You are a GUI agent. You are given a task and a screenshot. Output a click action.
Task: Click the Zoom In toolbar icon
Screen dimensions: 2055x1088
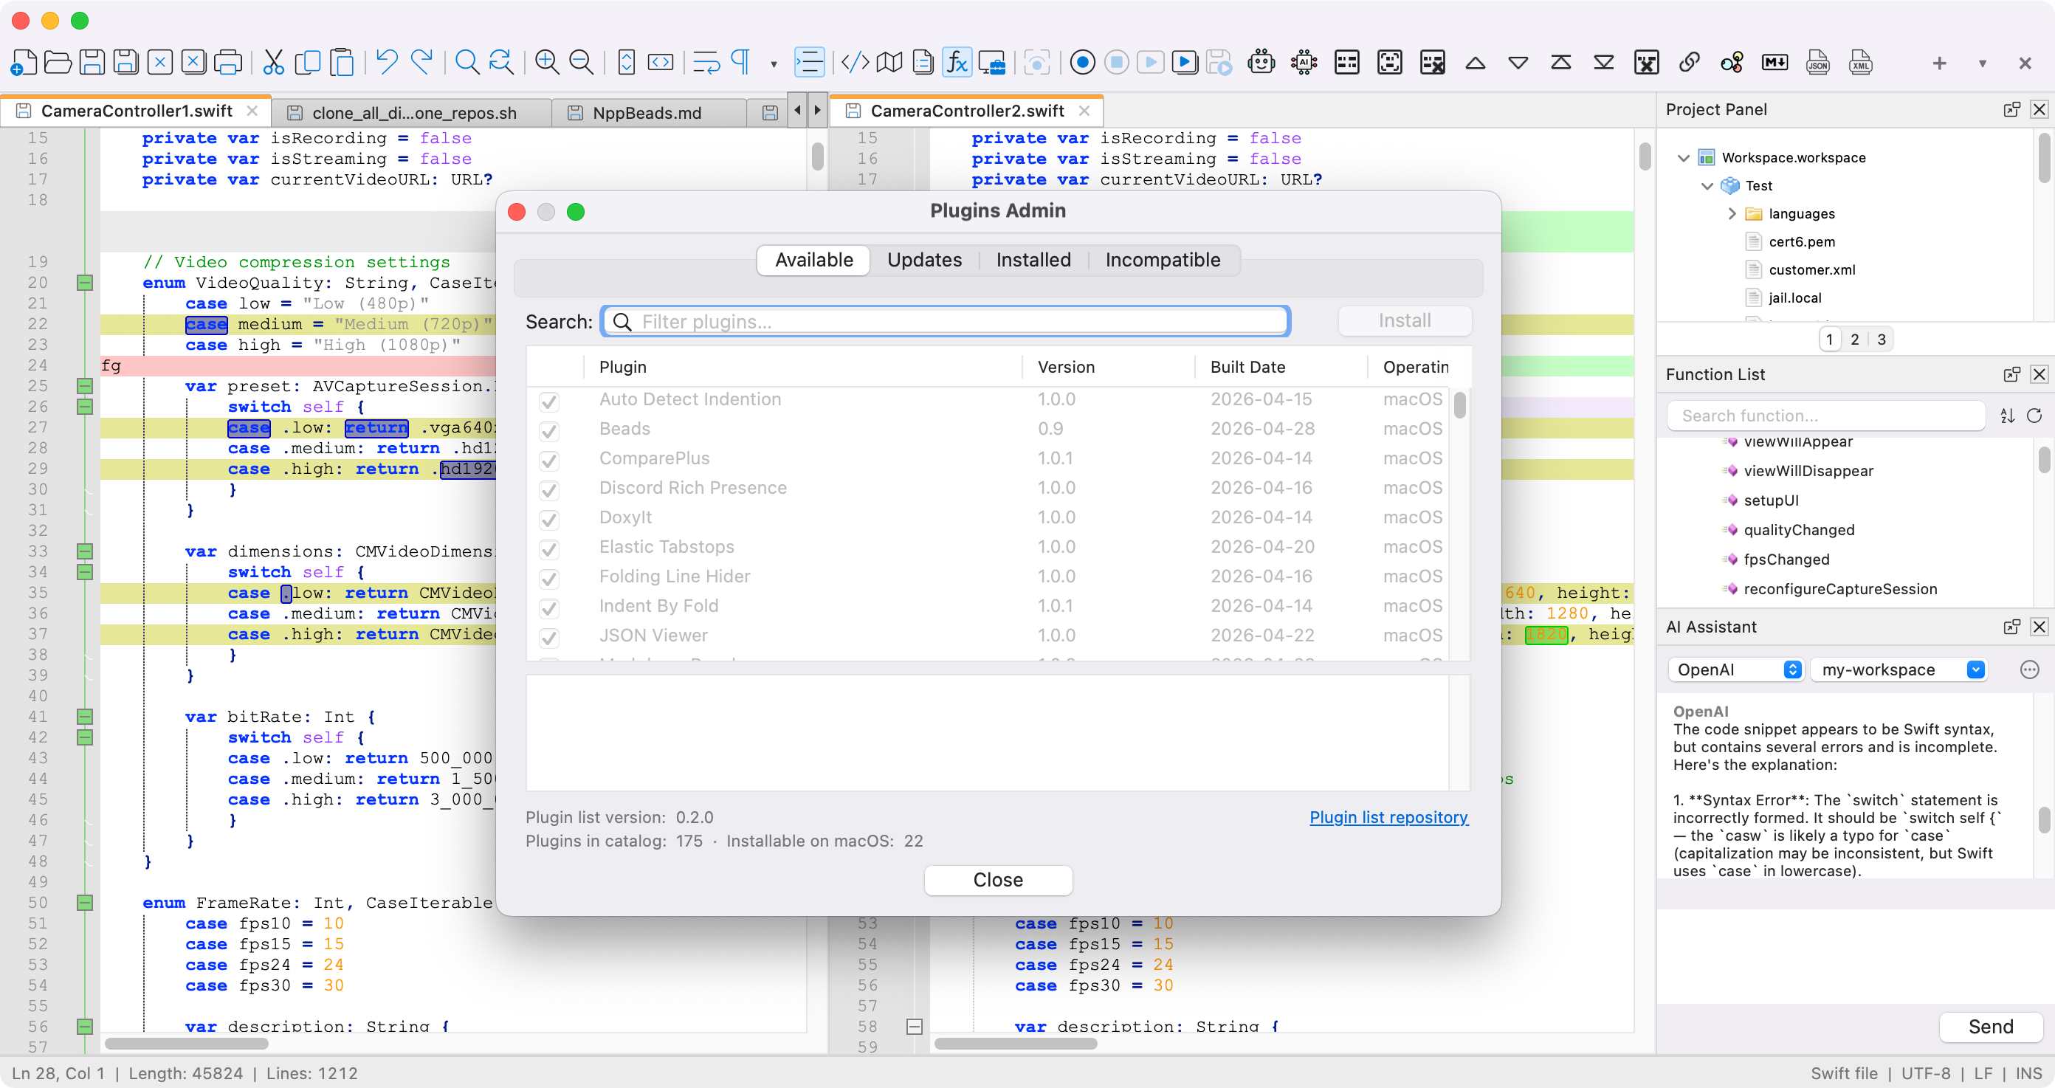pos(546,62)
